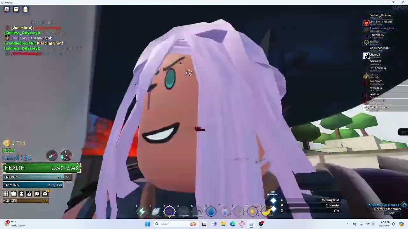
Task: Click the ENERGY bar
Action: [37, 177]
